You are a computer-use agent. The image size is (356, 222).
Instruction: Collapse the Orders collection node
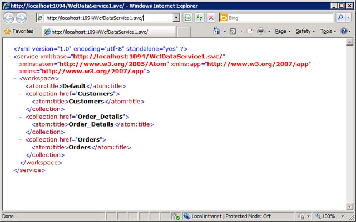coord(21,140)
